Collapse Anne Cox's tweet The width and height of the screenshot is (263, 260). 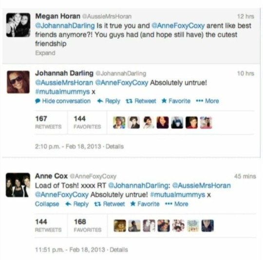click(47, 204)
